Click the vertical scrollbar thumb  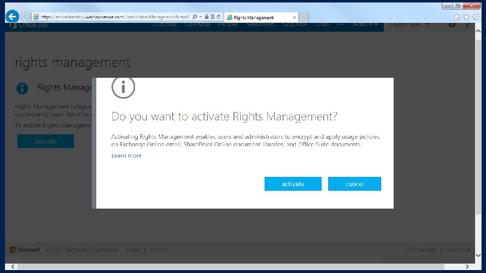pos(478,127)
